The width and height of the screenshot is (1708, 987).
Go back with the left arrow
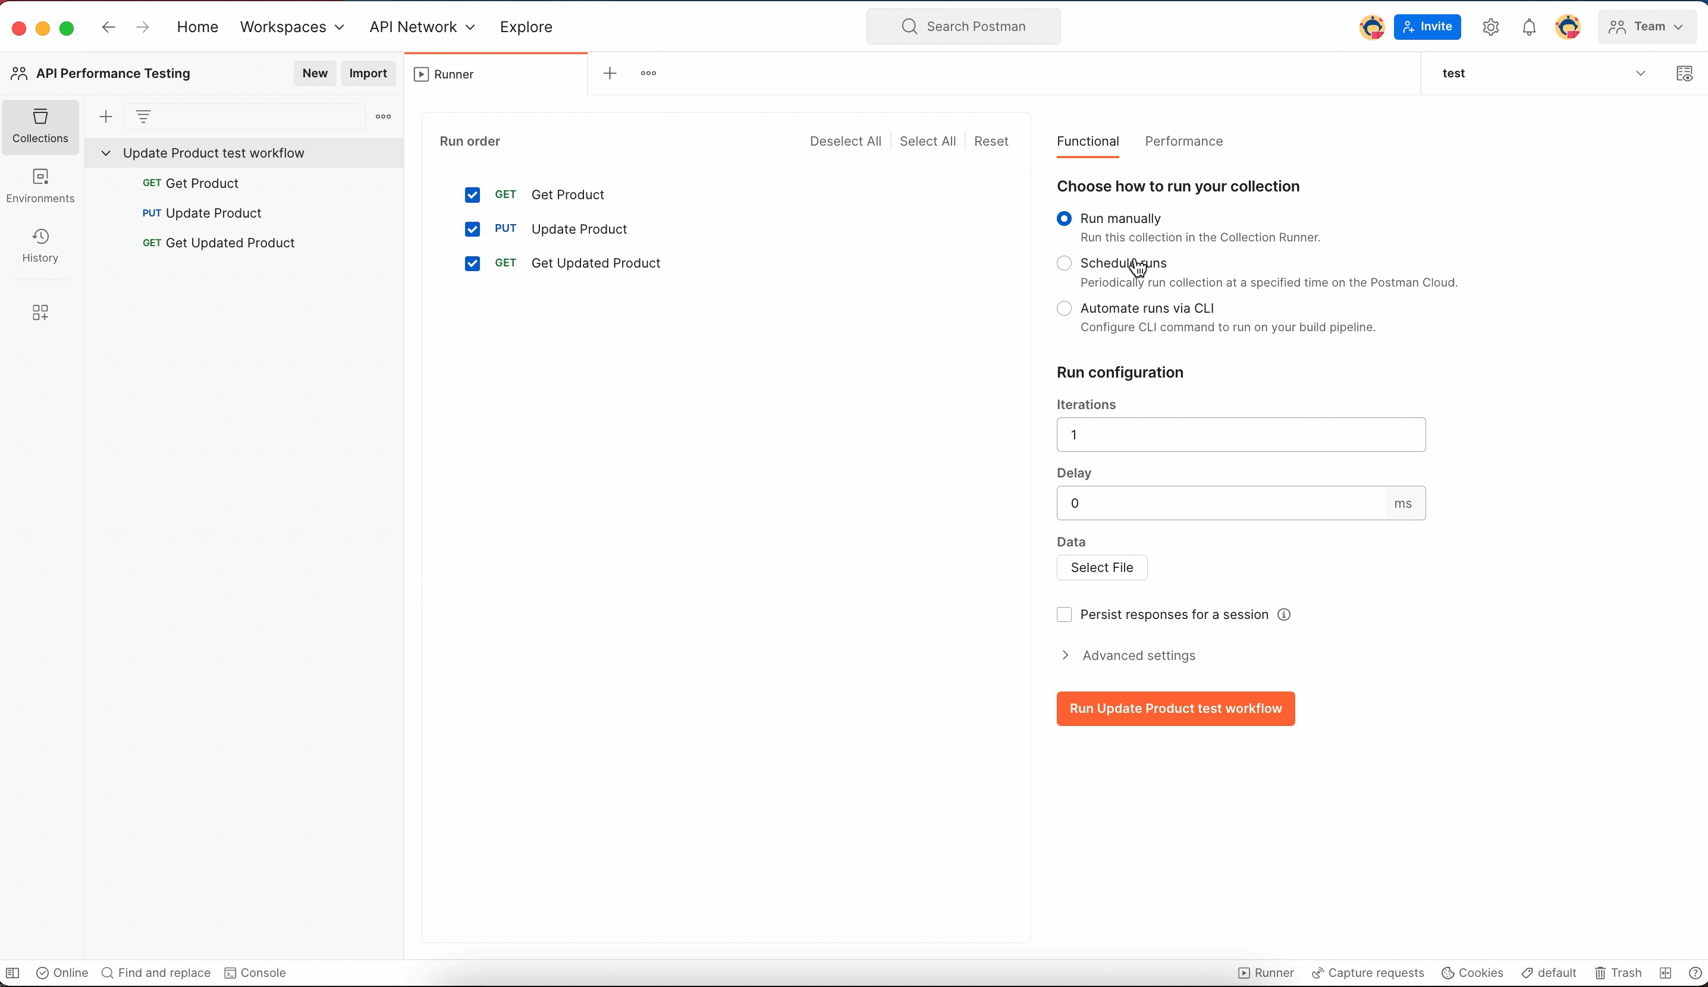108,27
